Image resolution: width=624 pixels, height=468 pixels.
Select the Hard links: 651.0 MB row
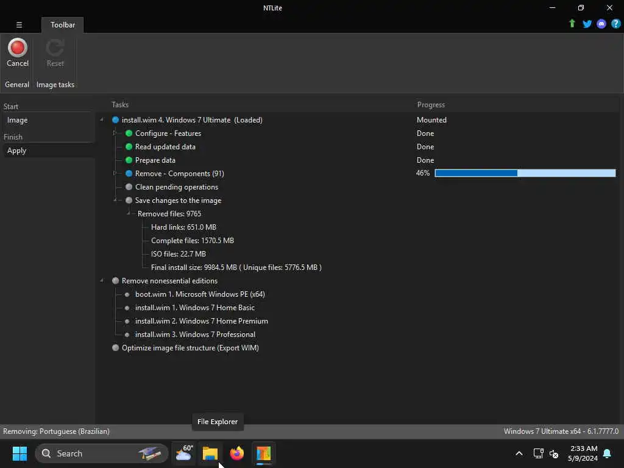(x=183, y=227)
